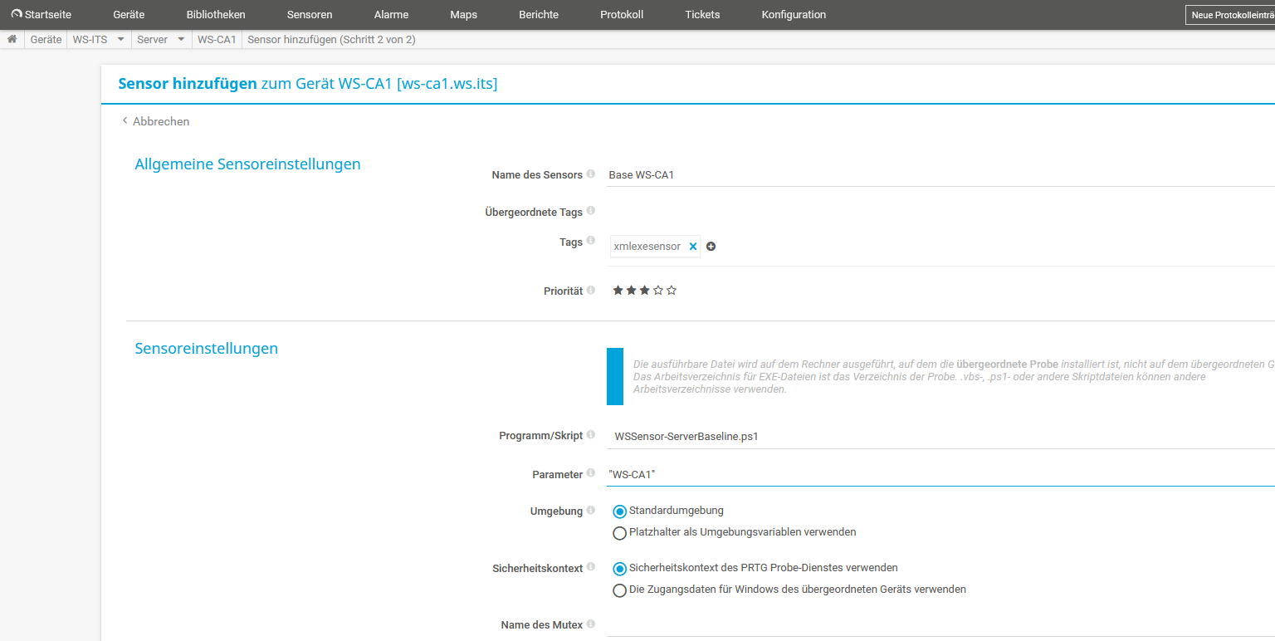The image size is (1275, 641).
Task: Open the Bibliotheken menu
Action: pos(216,15)
